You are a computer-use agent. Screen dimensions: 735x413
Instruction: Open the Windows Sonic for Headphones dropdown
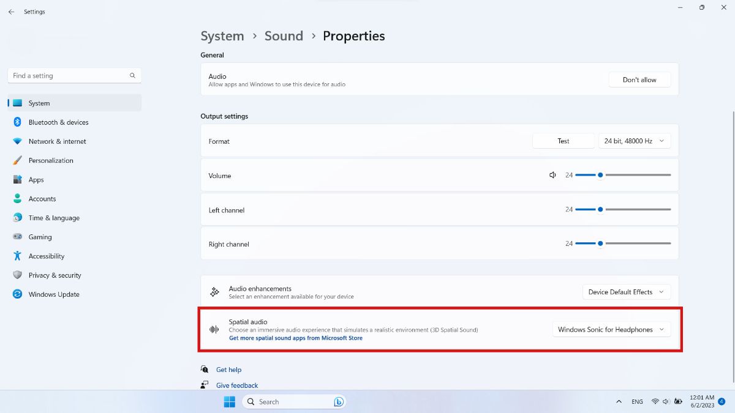[x=611, y=329]
